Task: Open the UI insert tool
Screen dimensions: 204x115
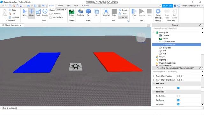Action: (96, 13)
